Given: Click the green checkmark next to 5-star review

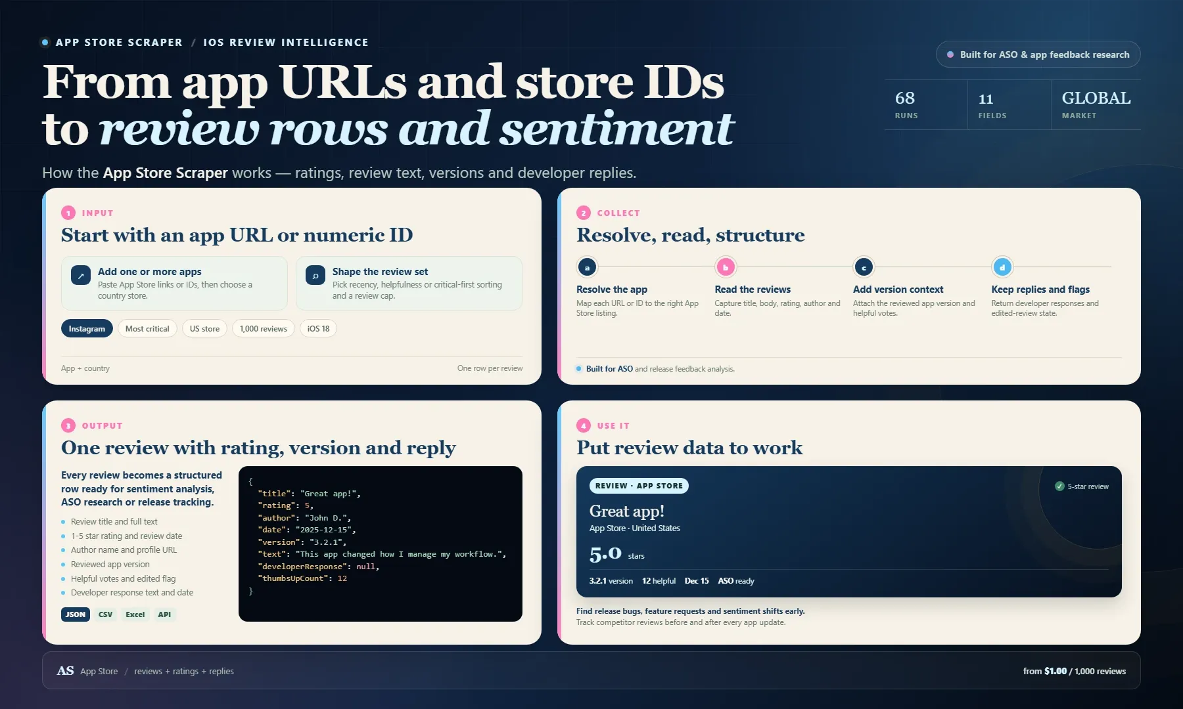Looking at the screenshot, I should pyautogui.click(x=1059, y=486).
